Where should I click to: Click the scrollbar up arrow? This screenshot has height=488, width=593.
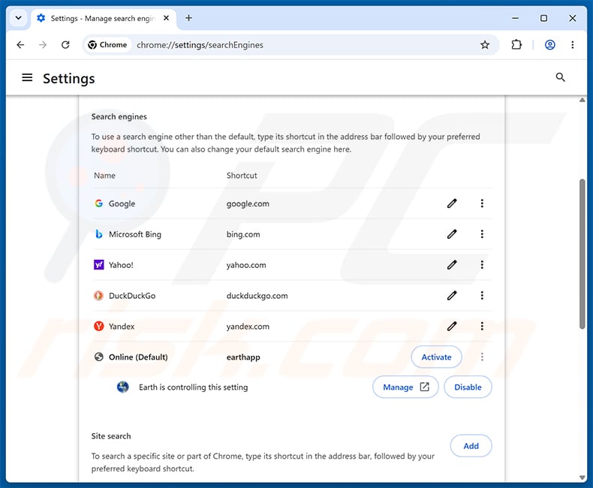point(582,101)
